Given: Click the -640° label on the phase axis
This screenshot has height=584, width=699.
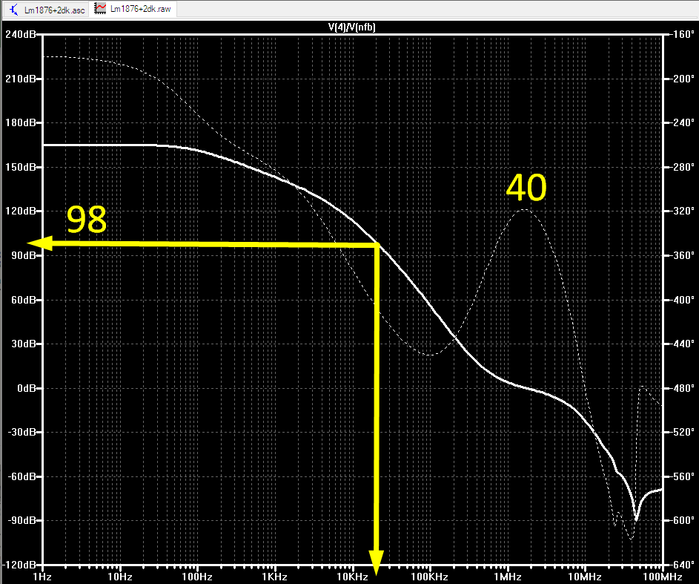Looking at the screenshot, I should [681, 565].
